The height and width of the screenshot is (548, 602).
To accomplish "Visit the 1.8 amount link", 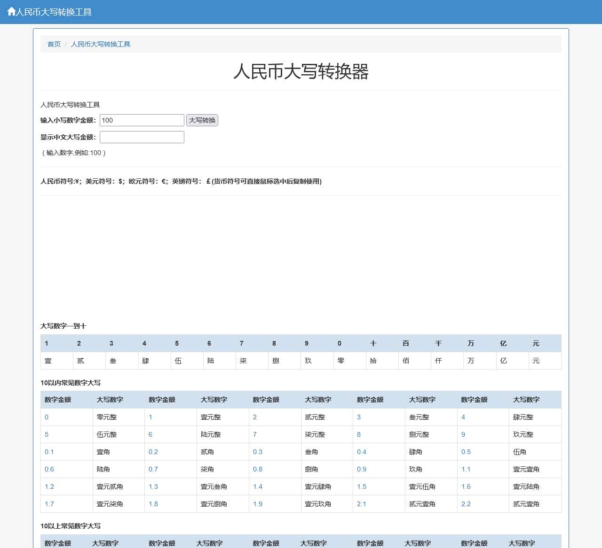I will tap(153, 504).
